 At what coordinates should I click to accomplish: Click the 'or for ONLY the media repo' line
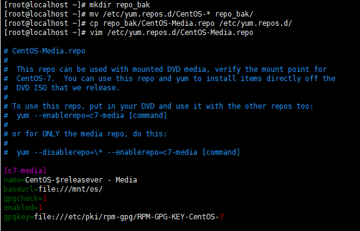point(86,133)
